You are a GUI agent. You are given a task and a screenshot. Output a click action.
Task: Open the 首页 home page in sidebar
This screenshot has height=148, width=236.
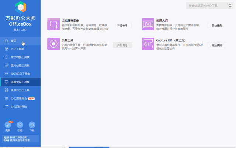(20, 41)
